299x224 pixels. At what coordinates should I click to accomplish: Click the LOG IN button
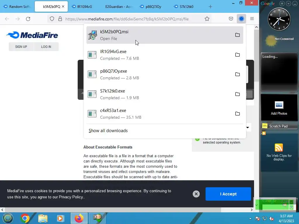46,47
